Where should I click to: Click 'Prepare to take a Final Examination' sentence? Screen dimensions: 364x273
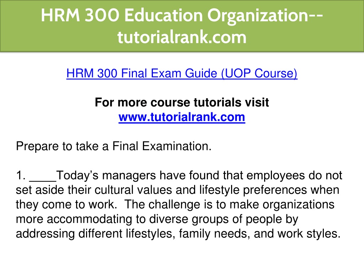pos(114,146)
